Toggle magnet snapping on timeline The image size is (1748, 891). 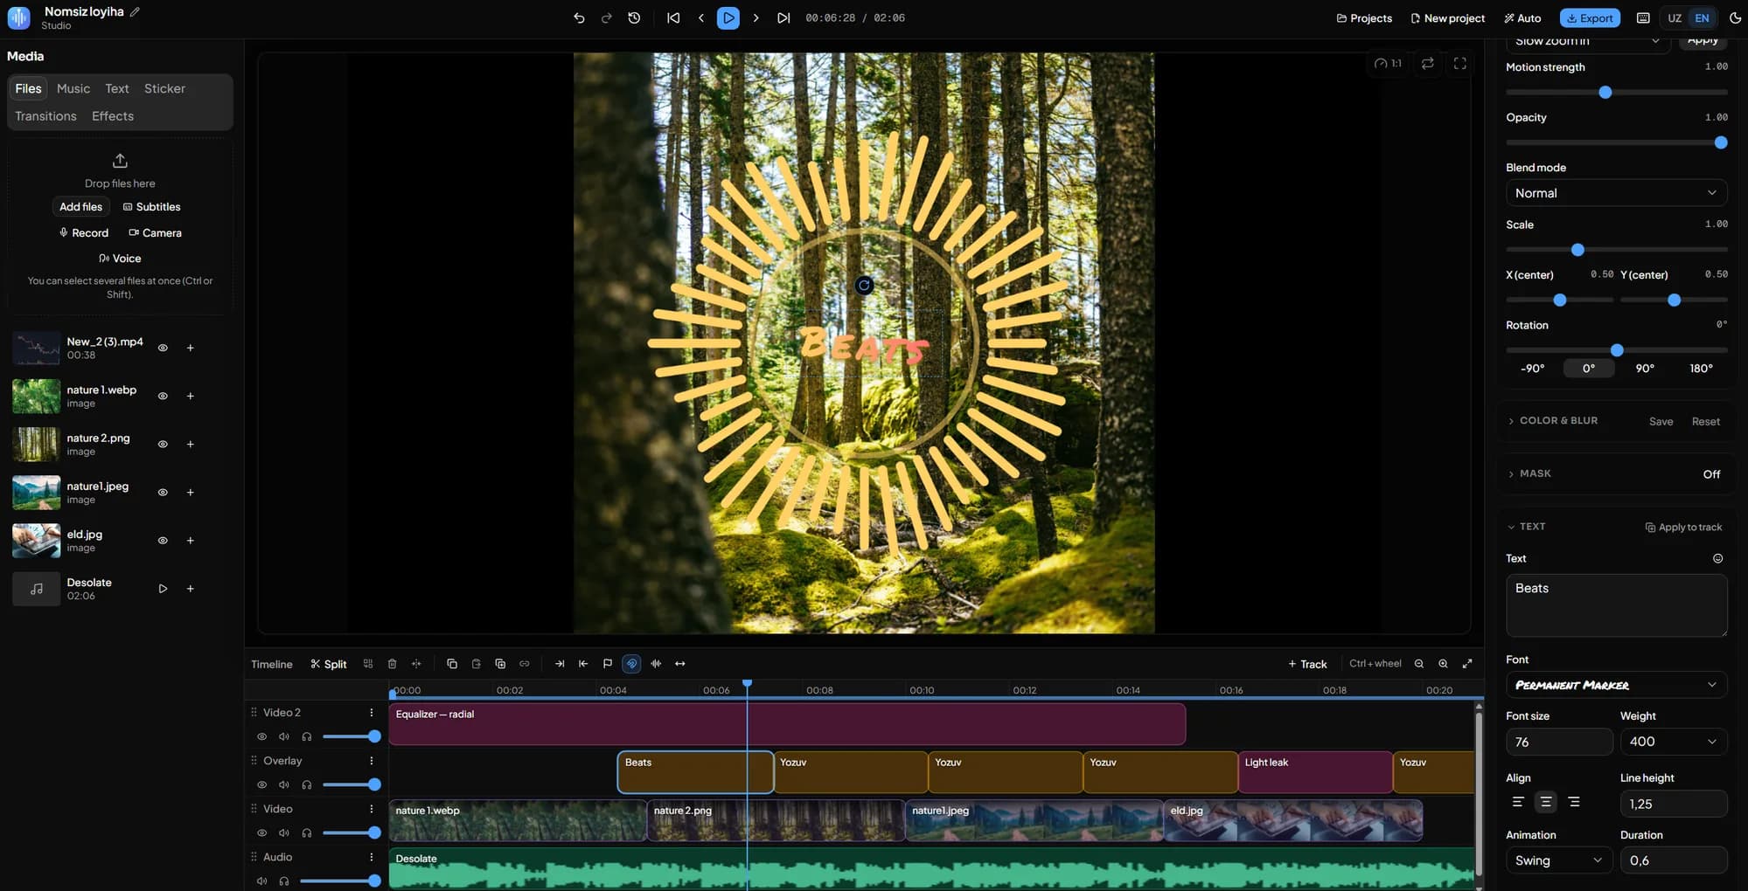coord(631,664)
